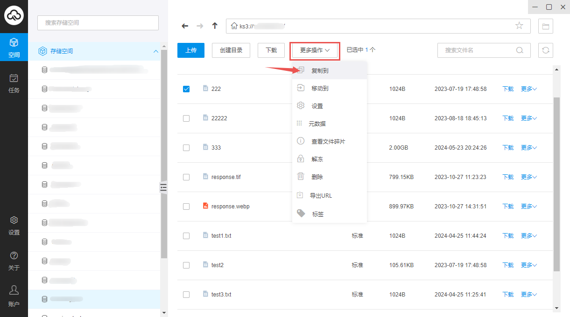The height and width of the screenshot is (317, 570).
Task: Select the checkbox for test1.txt
Action: click(x=186, y=236)
